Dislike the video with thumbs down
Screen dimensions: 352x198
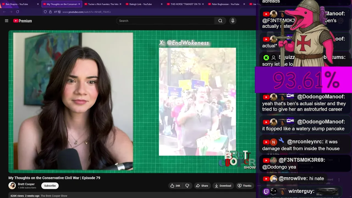coord(187,186)
